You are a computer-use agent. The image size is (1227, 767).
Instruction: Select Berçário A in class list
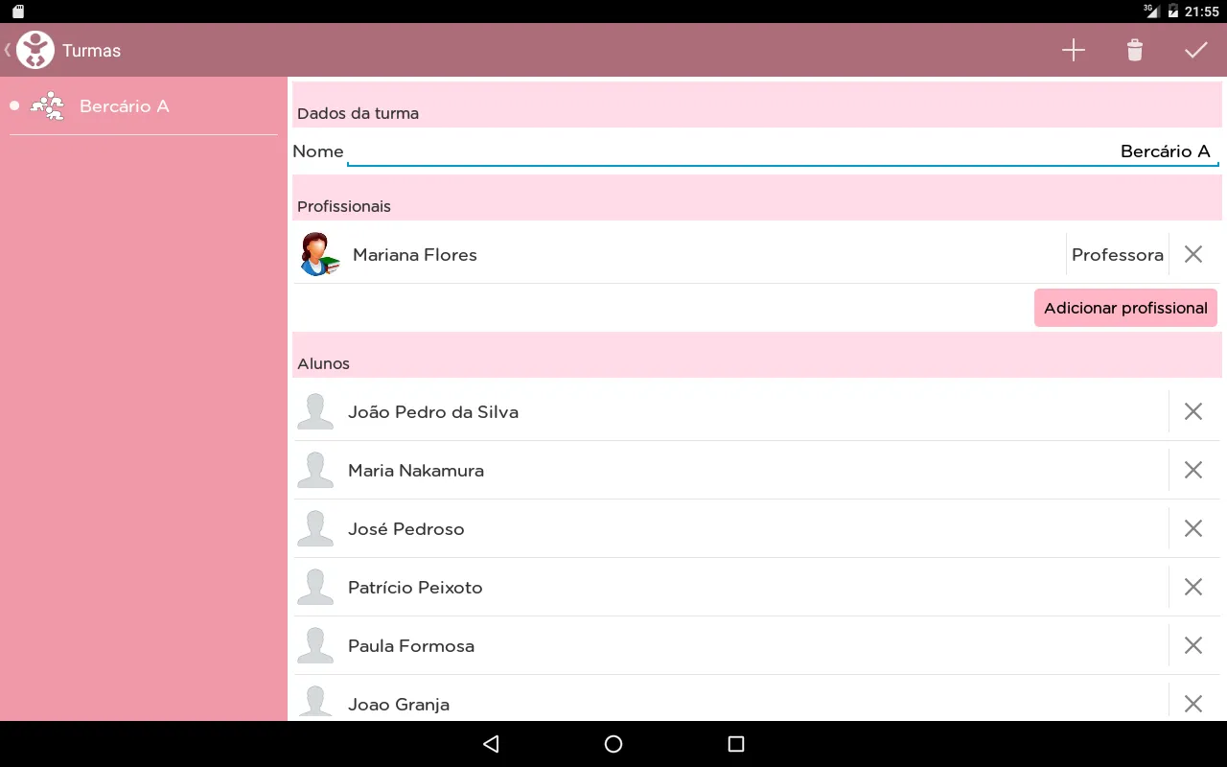(144, 106)
